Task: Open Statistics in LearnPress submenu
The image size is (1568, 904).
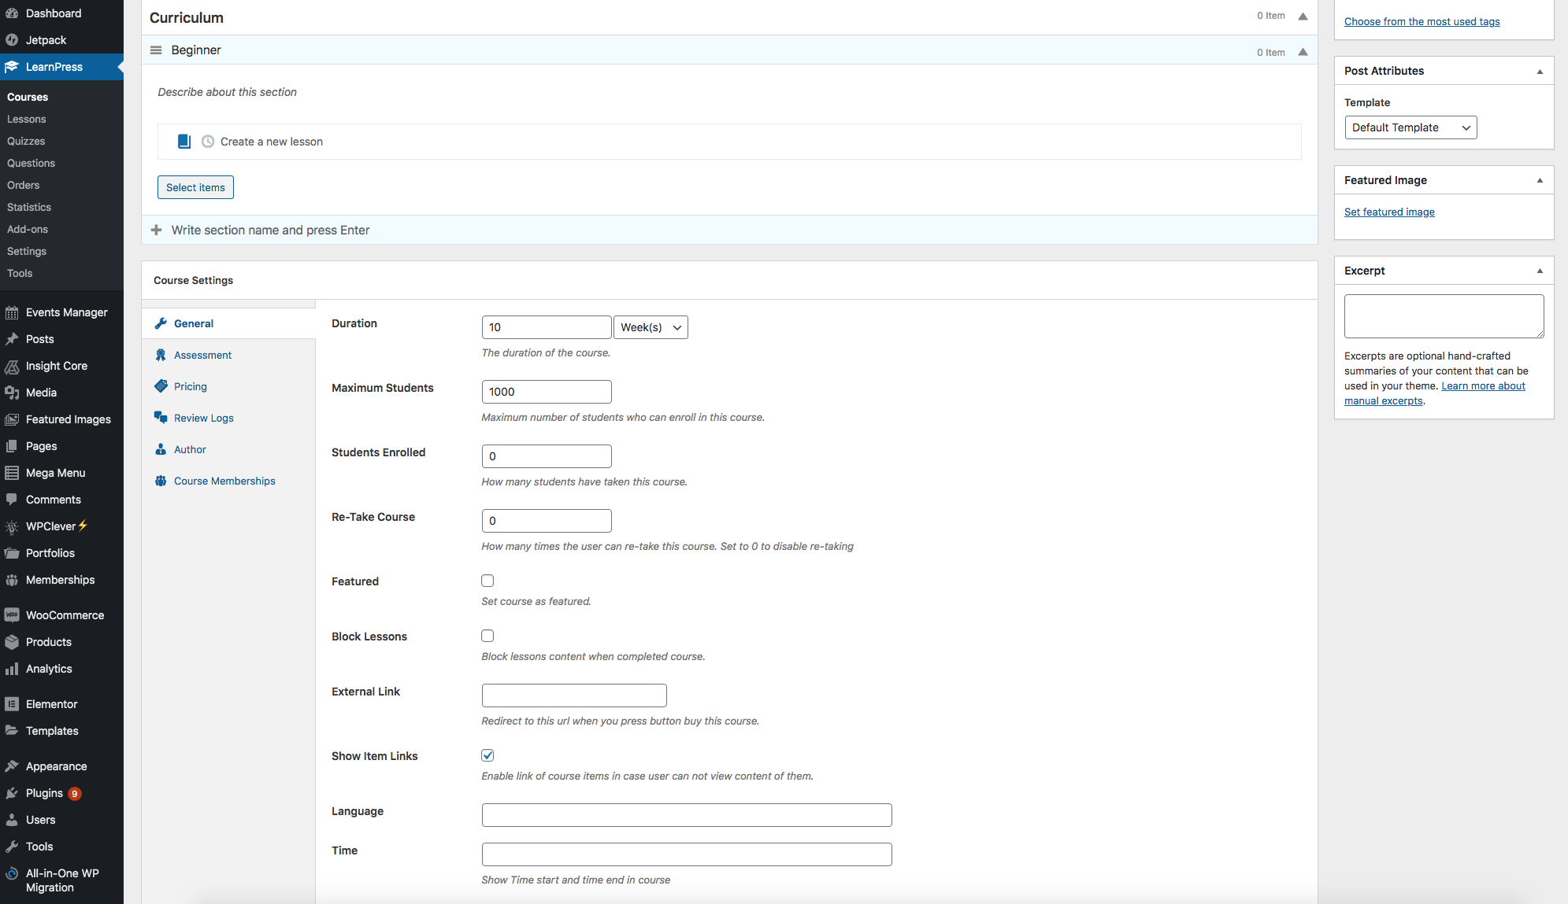Action: (x=29, y=207)
